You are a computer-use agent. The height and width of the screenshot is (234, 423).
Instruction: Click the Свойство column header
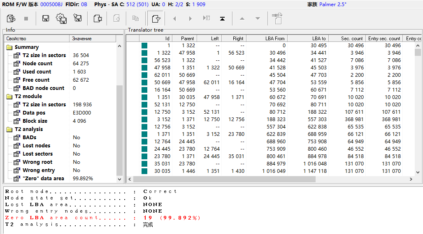tap(37, 39)
